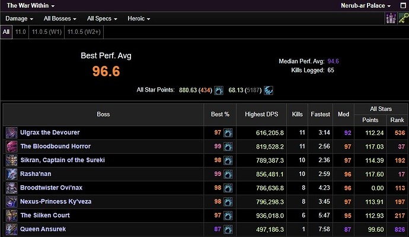
Task: Open the Nerub-ar Palace zone dropdown
Action: [x=366, y=5]
